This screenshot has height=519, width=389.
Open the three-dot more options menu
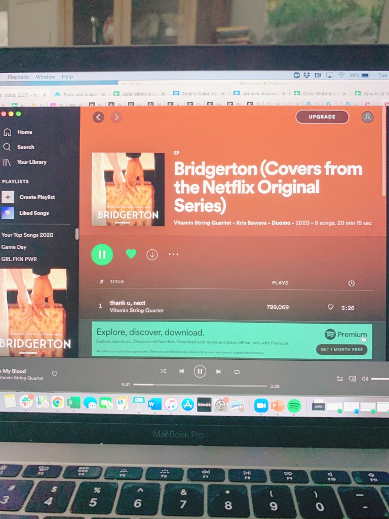(x=173, y=254)
